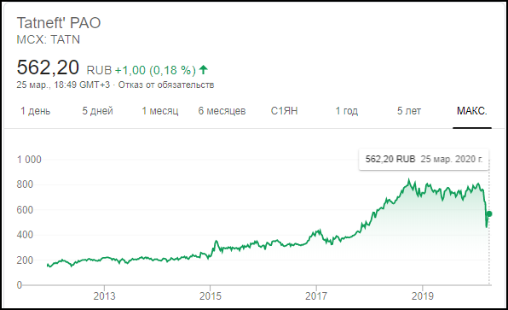This screenshot has height=310, width=508.
Task: Click the Отказ от обязательств disclaimer link
Action: pos(166,85)
